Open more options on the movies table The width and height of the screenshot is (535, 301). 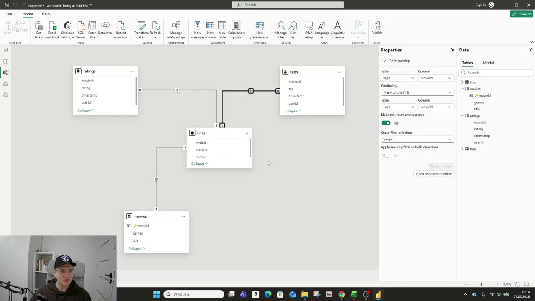[183, 216]
